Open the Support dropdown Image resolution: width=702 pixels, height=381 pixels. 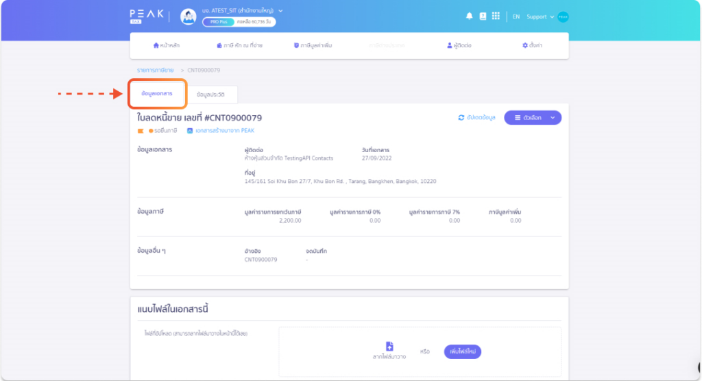540,17
